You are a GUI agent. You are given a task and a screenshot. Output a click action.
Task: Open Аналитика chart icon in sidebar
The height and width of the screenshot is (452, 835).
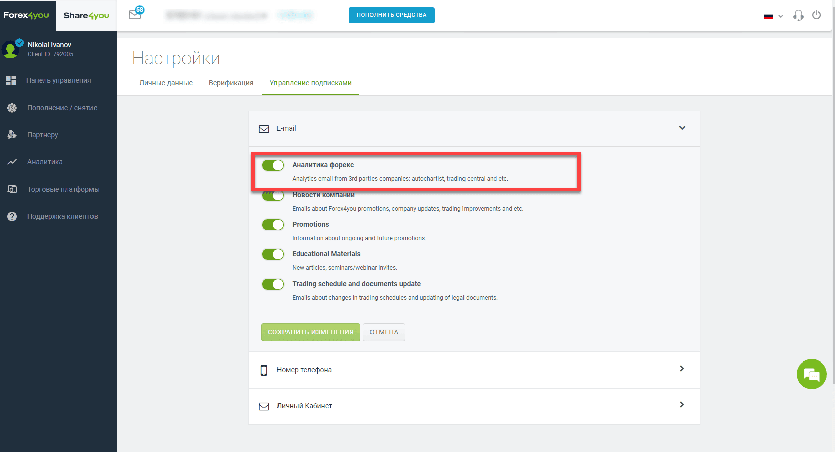[x=12, y=162]
